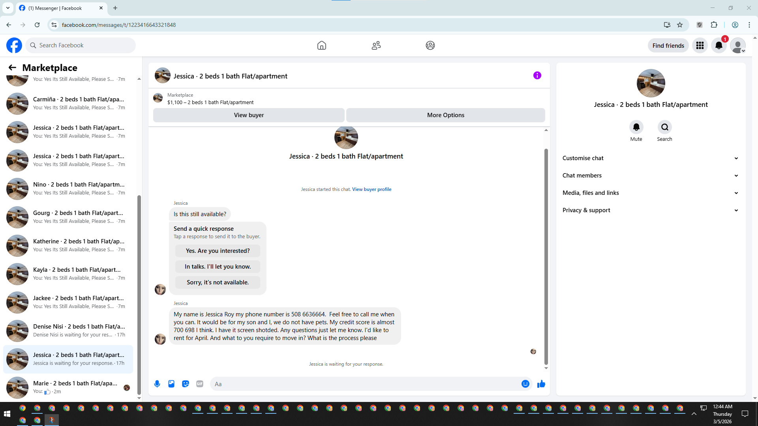Image resolution: width=758 pixels, height=426 pixels.
Task: Expand the Customise chat section
Action: 651,158
